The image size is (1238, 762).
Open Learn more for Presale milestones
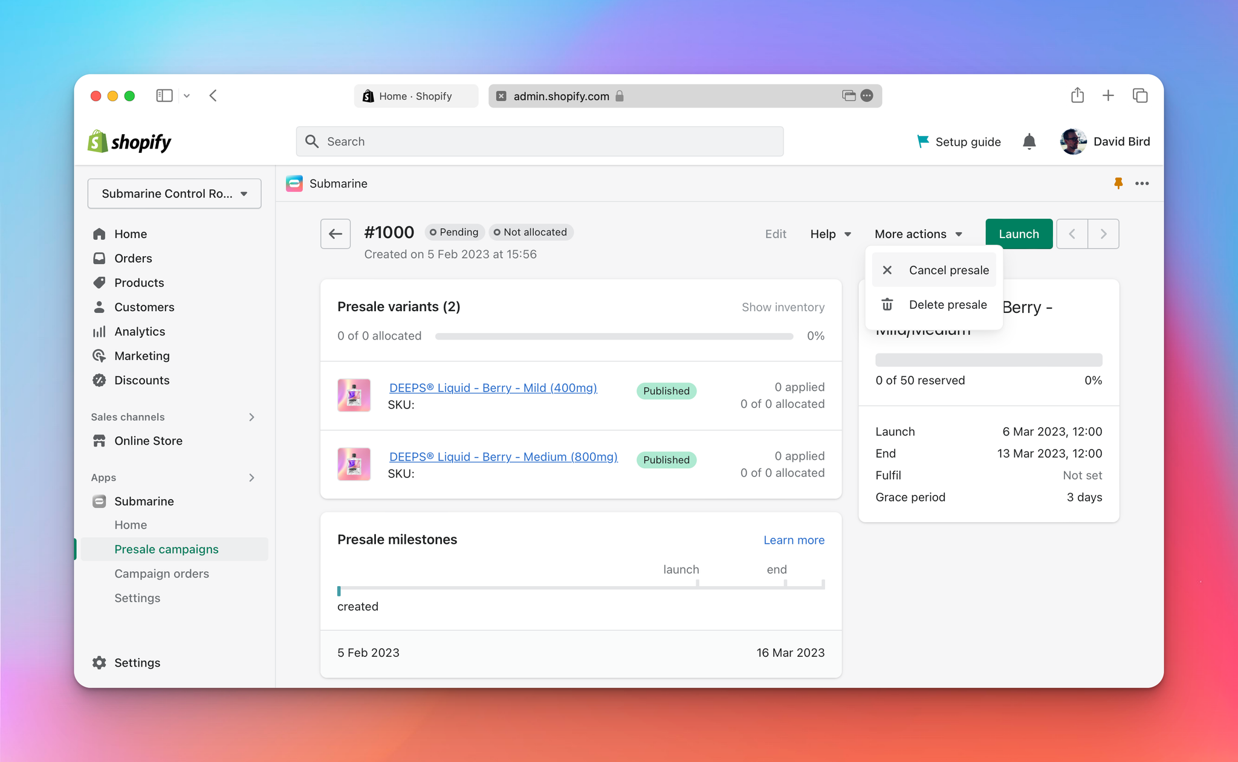coord(794,540)
